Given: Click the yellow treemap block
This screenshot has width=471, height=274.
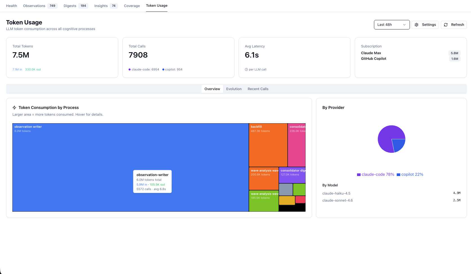Looking at the screenshot, I should click(287, 200).
